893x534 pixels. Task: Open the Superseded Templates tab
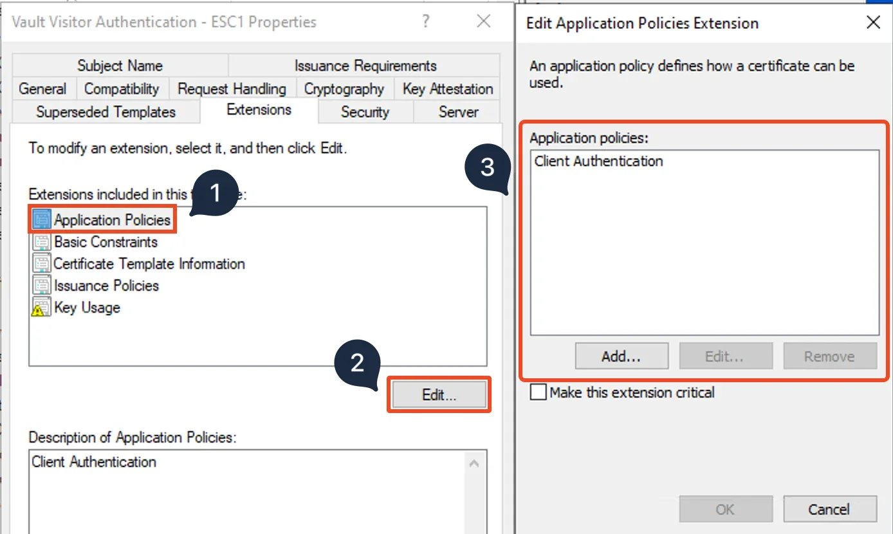tap(106, 112)
